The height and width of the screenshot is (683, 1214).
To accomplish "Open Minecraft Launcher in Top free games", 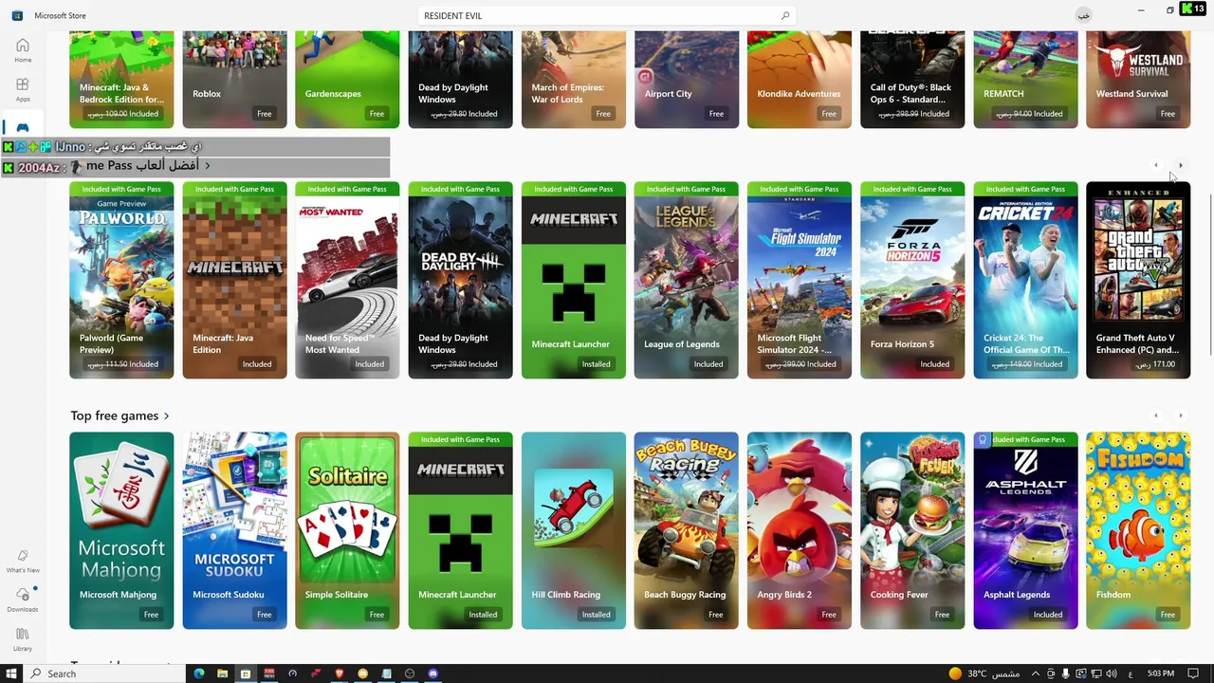I will [x=460, y=530].
